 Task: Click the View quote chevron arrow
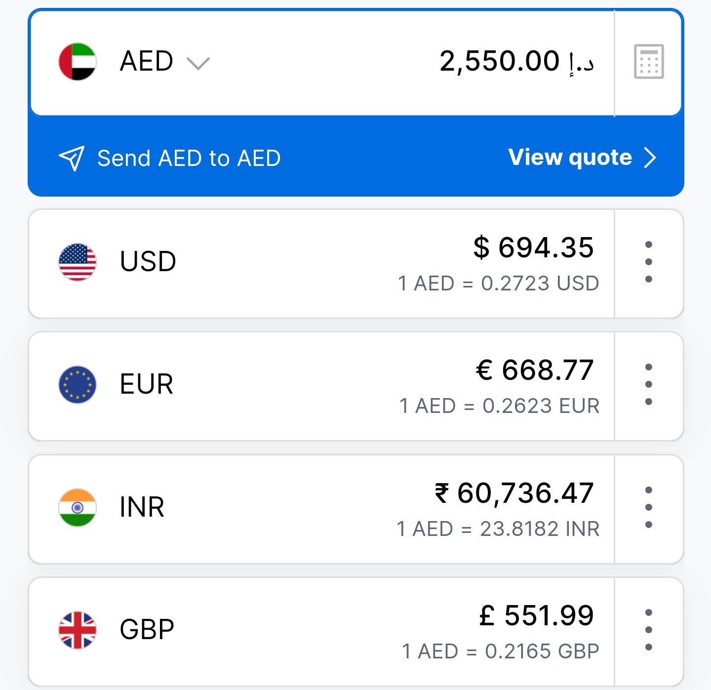650,158
